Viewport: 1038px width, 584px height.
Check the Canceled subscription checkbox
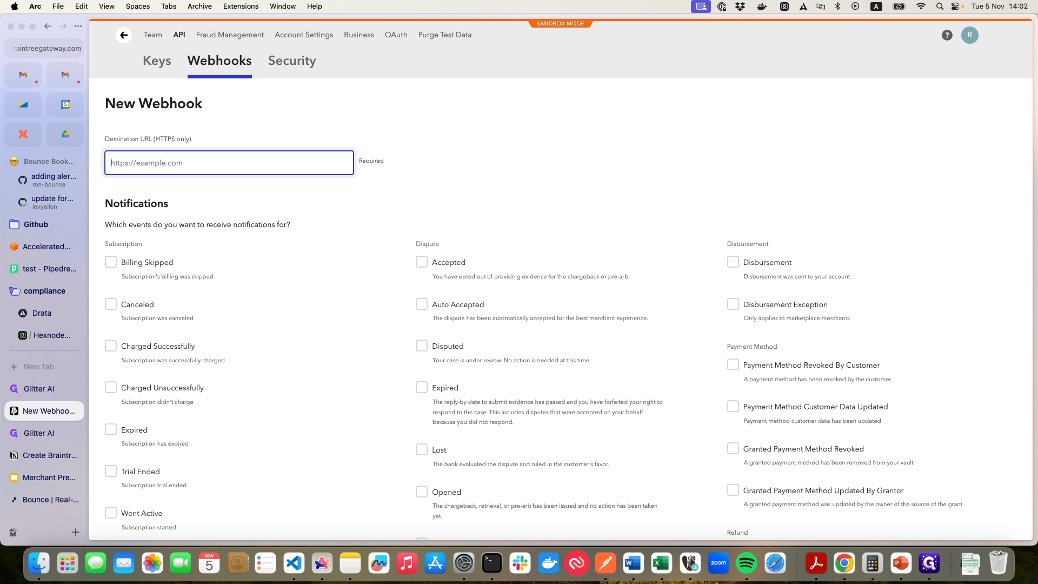[111, 304]
